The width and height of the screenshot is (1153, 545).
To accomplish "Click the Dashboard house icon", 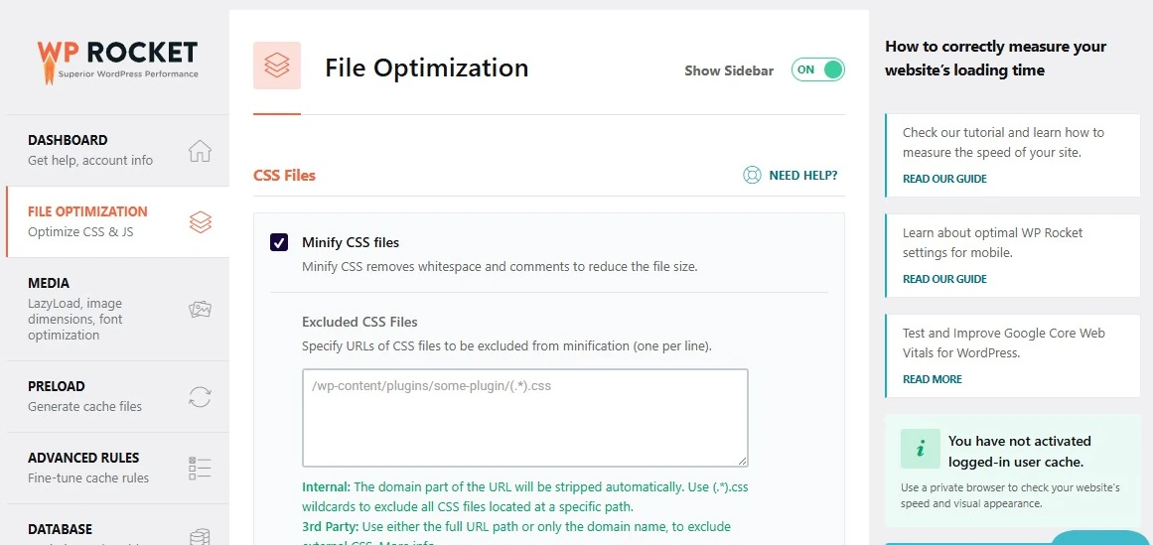I will (x=200, y=151).
